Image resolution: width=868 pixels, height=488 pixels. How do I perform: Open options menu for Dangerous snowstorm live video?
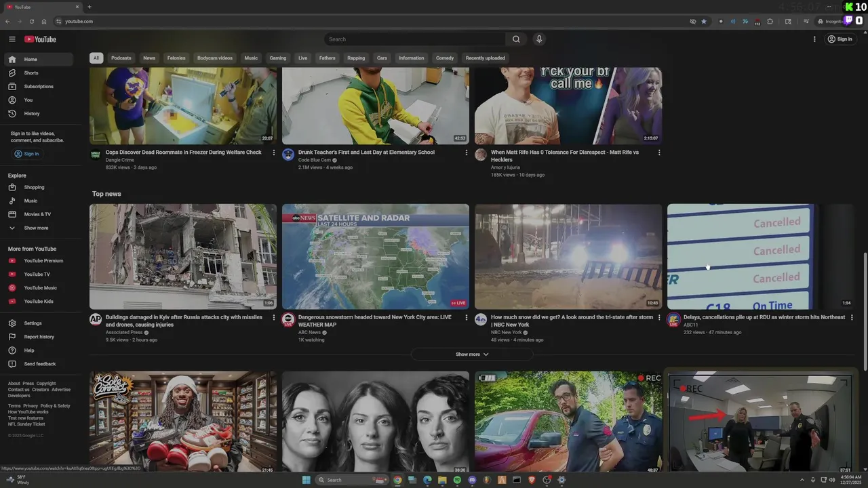tap(467, 318)
